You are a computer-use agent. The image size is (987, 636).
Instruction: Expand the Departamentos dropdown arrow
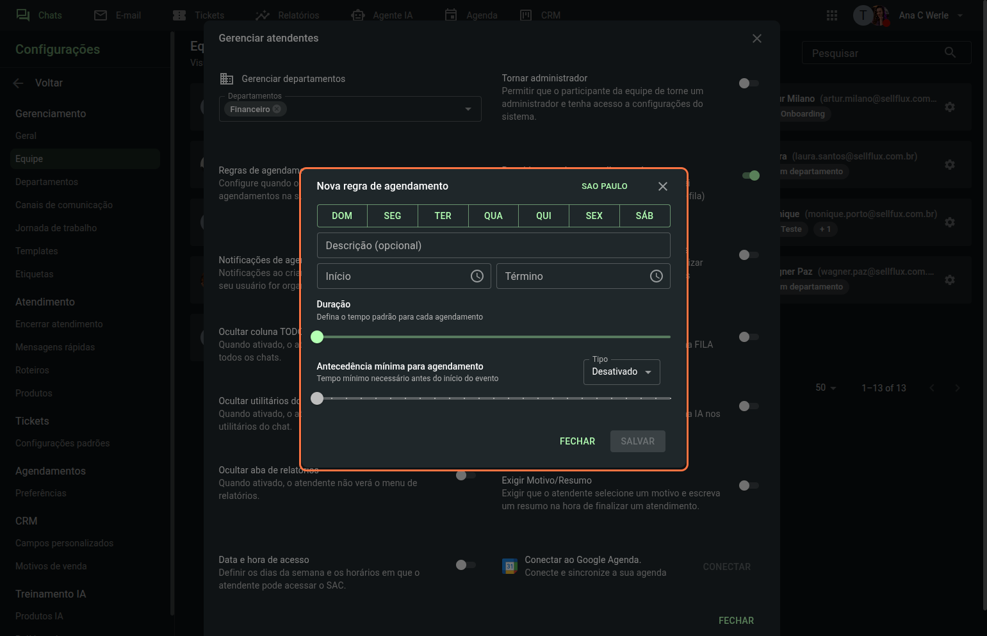coord(468,110)
